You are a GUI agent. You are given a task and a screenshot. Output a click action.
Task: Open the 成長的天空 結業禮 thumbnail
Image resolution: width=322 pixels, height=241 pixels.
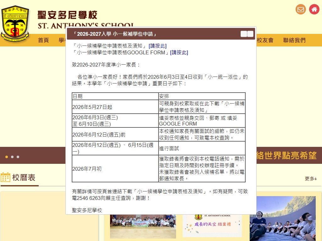(x=212, y=226)
